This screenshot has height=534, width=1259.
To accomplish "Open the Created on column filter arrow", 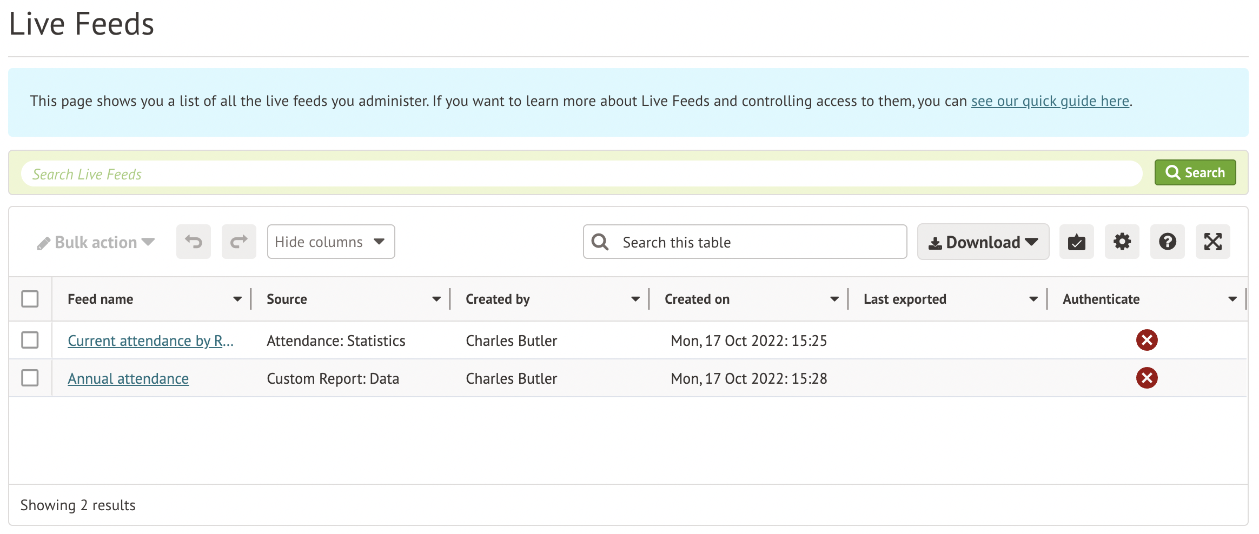I will (834, 298).
